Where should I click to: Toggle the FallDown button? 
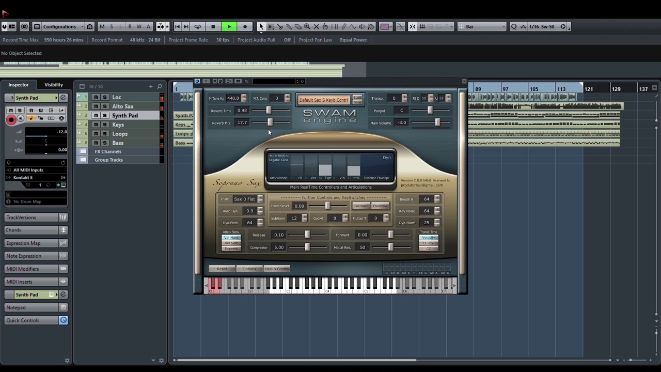click(361, 206)
